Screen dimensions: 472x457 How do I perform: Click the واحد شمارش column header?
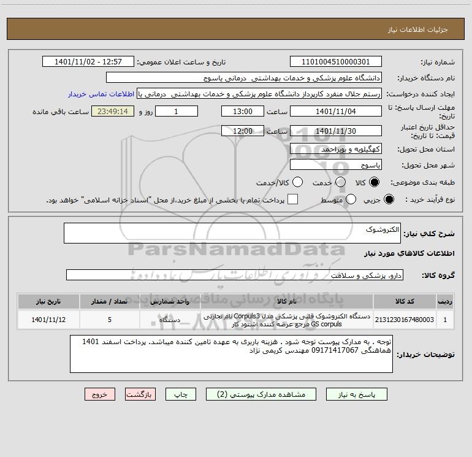[170, 302]
